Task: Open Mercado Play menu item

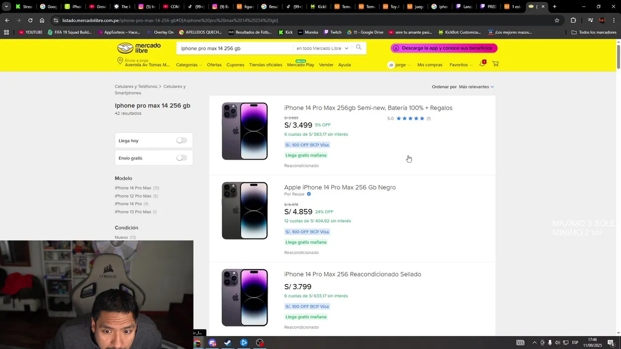Action: pyautogui.click(x=300, y=65)
